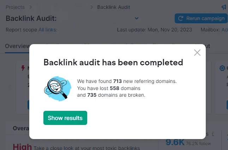
Task: Click the High toxicity level label
Action: [22, 146]
